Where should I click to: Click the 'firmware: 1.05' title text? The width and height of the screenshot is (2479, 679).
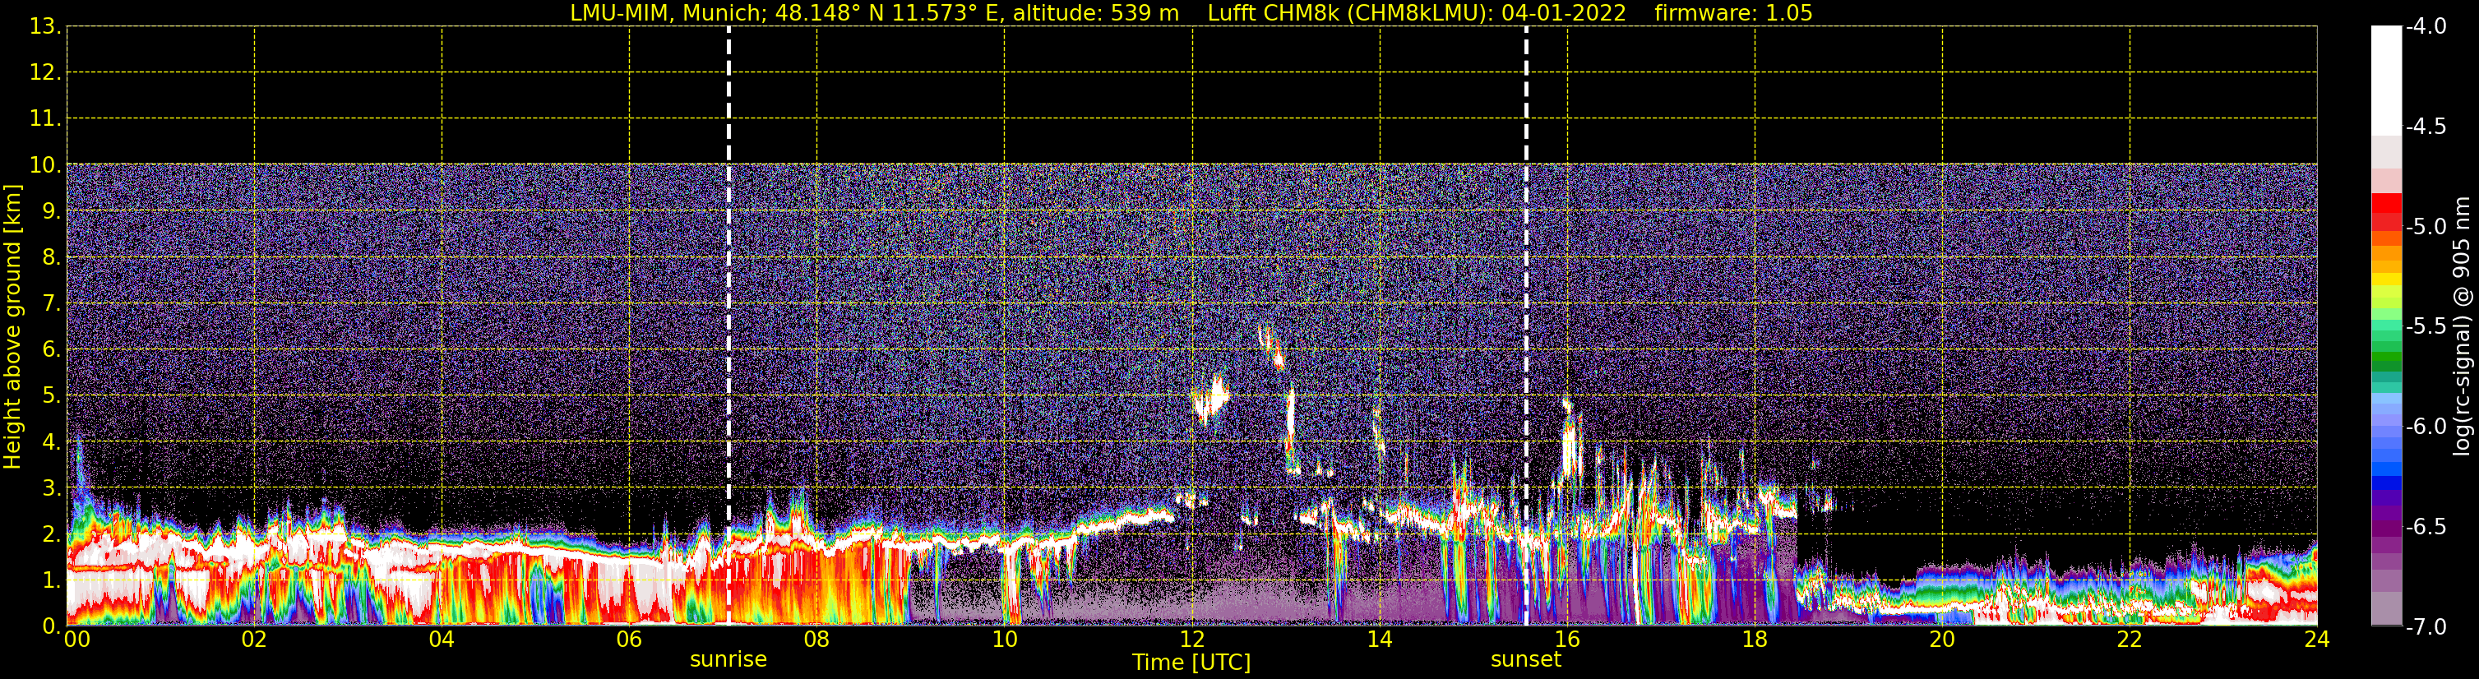point(1733,12)
